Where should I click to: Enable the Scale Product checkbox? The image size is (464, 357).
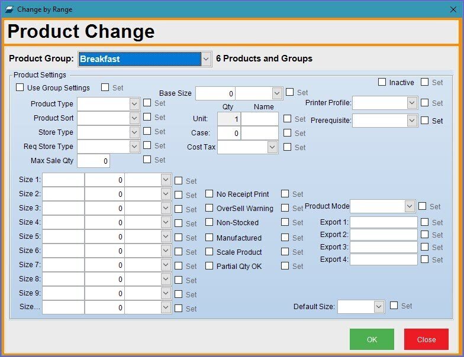tap(210, 252)
